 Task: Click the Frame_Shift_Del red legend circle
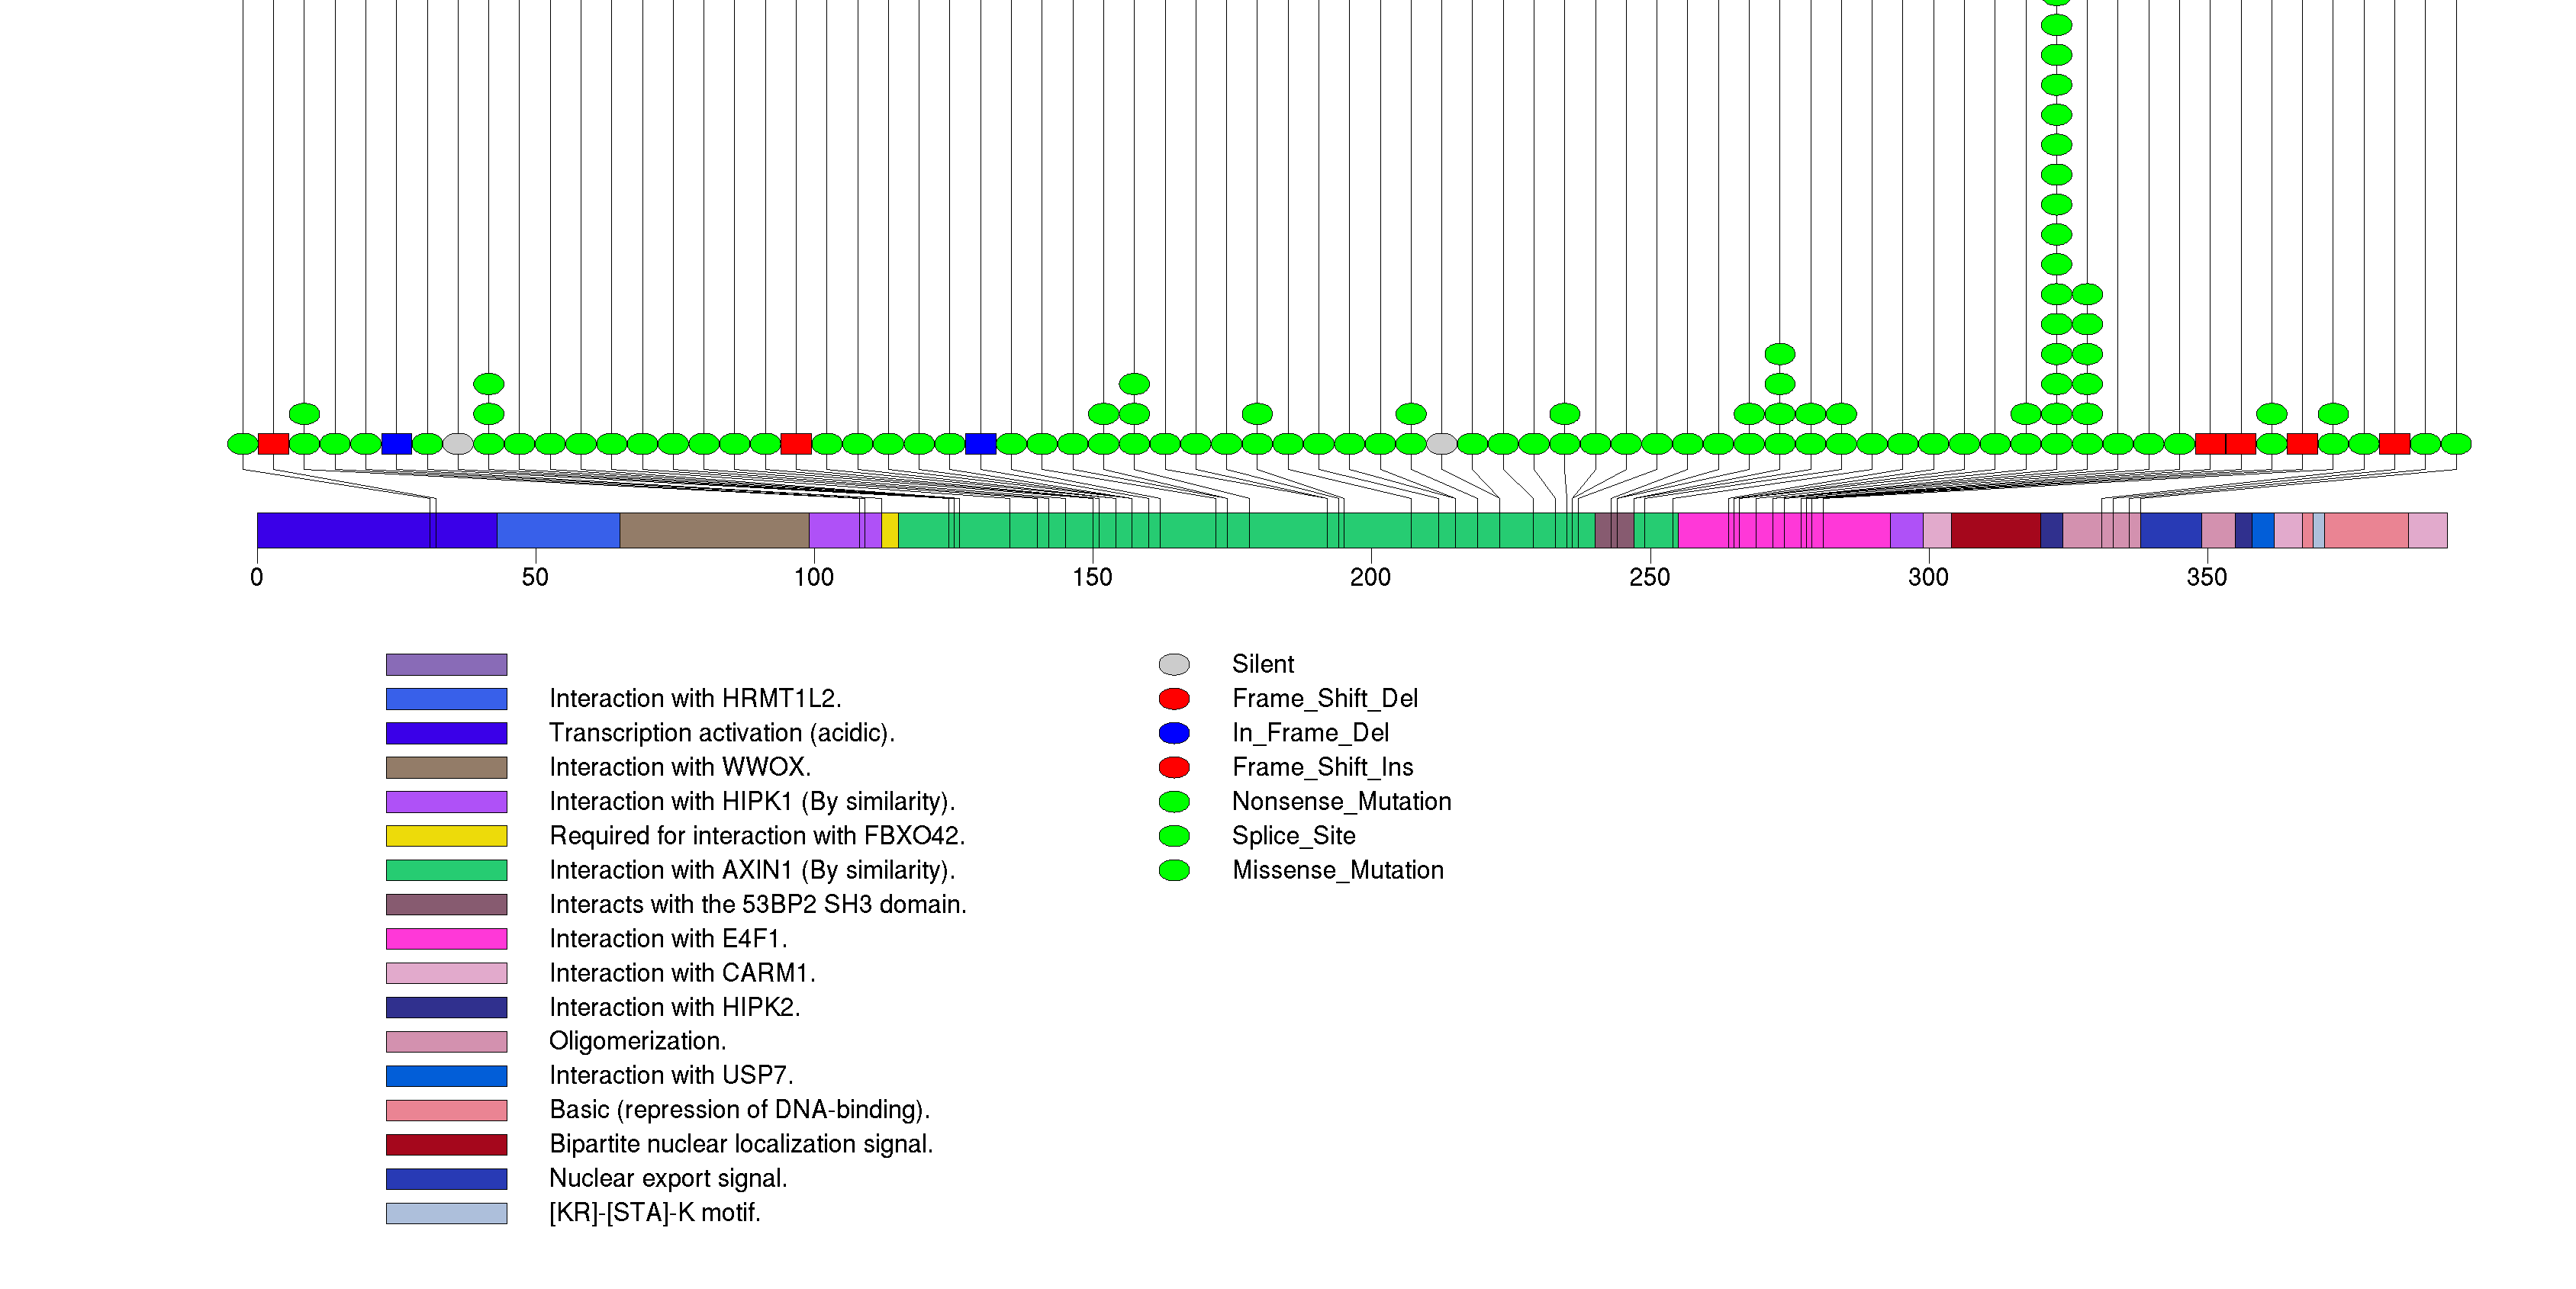pos(1173,699)
